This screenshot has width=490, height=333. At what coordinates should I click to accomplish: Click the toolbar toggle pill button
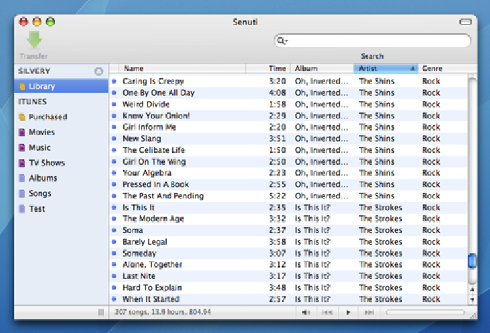tap(465, 22)
